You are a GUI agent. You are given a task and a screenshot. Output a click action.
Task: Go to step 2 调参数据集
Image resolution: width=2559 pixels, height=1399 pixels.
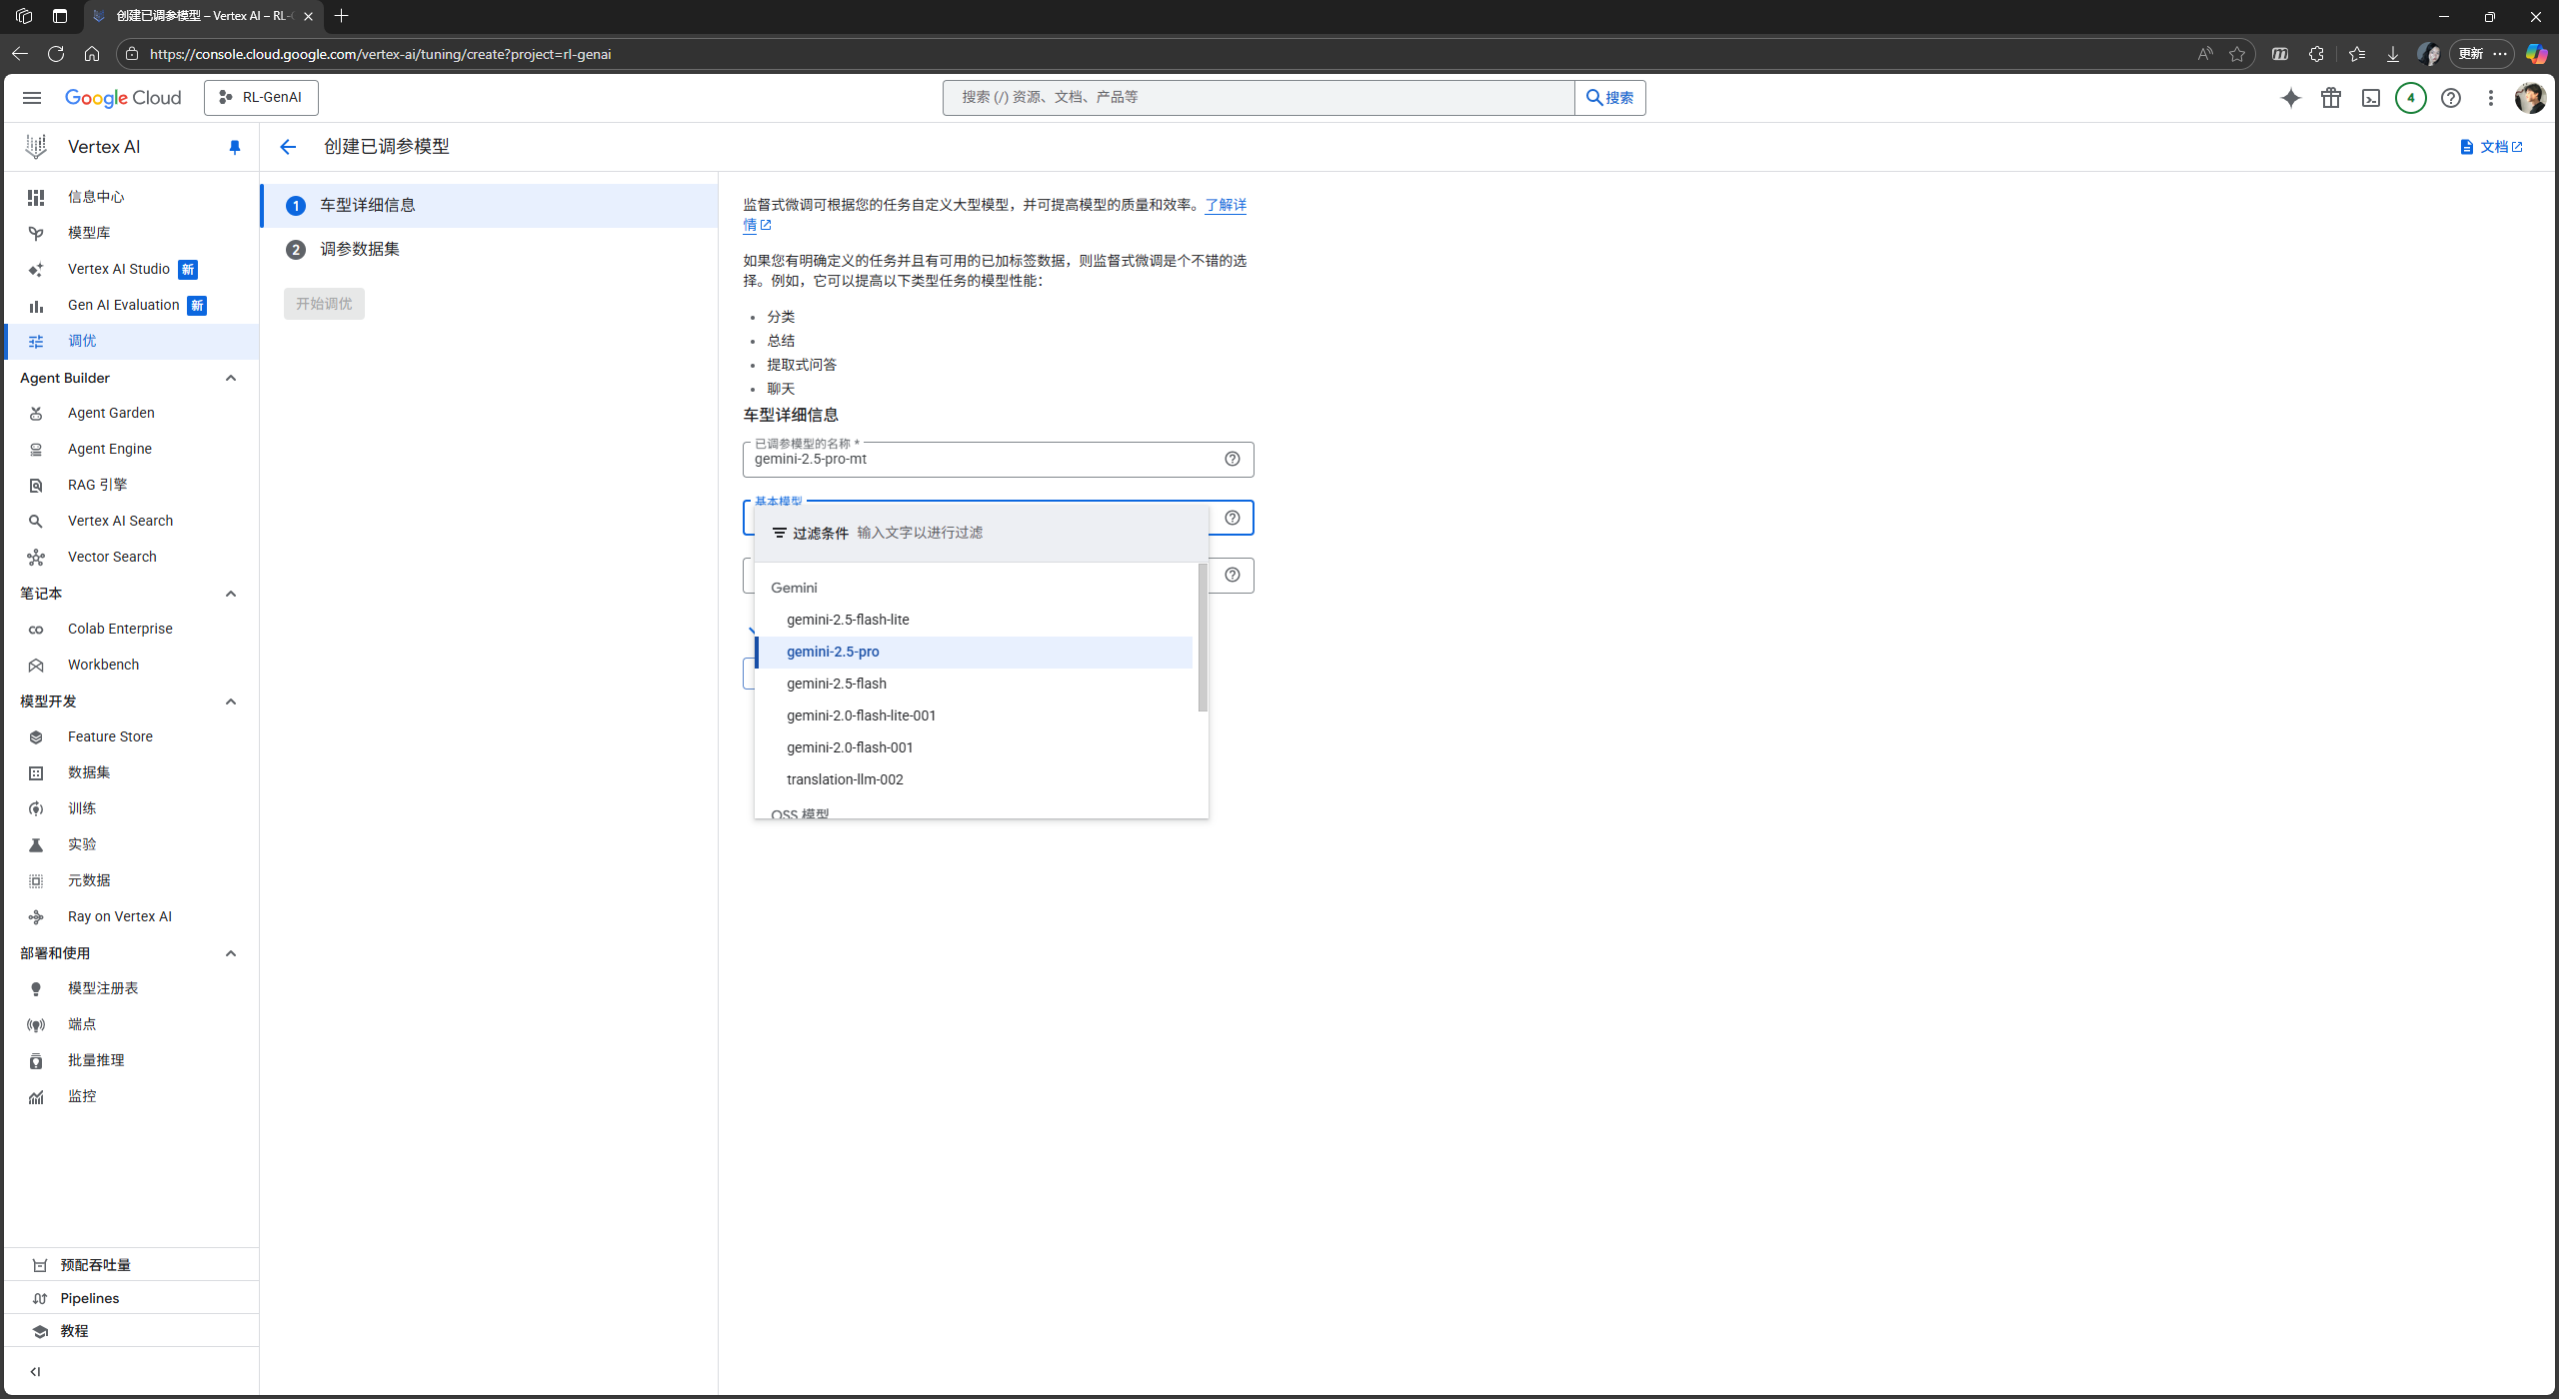489,249
